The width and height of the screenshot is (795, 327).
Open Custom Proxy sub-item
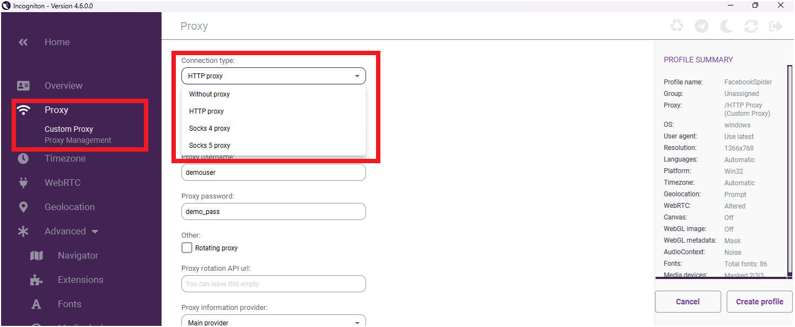pos(69,129)
